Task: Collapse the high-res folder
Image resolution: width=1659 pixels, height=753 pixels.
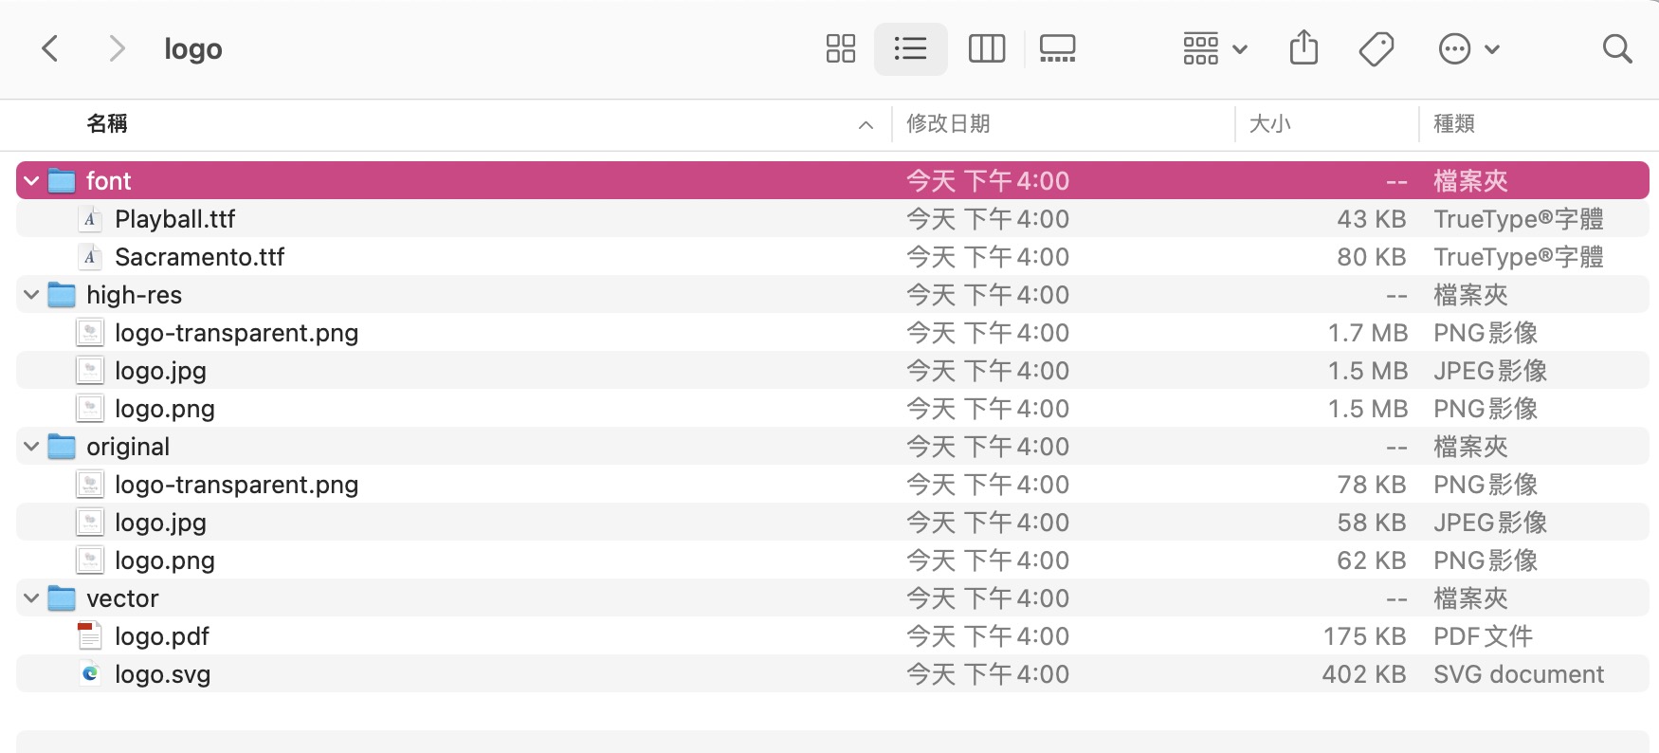Action: [31, 294]
